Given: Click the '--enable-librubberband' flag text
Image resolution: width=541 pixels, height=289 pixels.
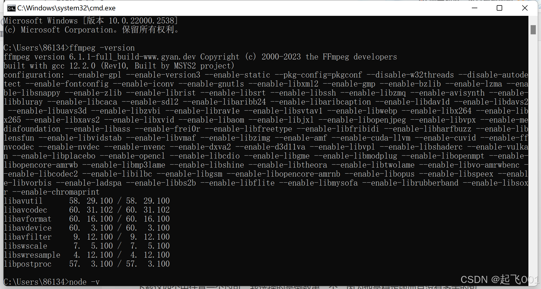Looking at the screenshot, I should [410, 183].
